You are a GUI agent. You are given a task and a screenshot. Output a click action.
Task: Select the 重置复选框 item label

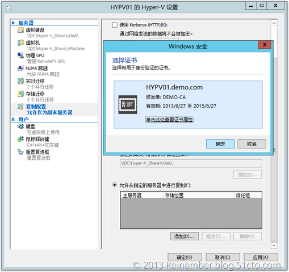(x=37, y=152)
